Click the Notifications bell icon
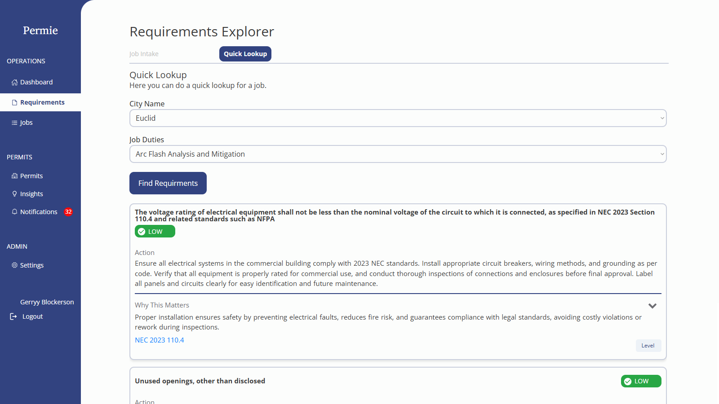The height and width of the screenshot is (404, 719). pyautogui.click(x=14, y=212)
